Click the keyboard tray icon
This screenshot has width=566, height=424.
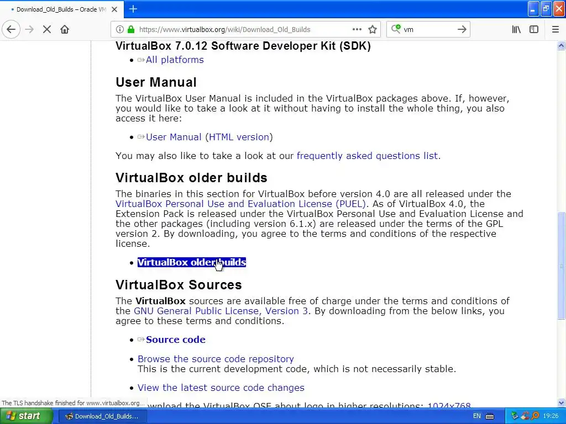[x=490, y=416]
